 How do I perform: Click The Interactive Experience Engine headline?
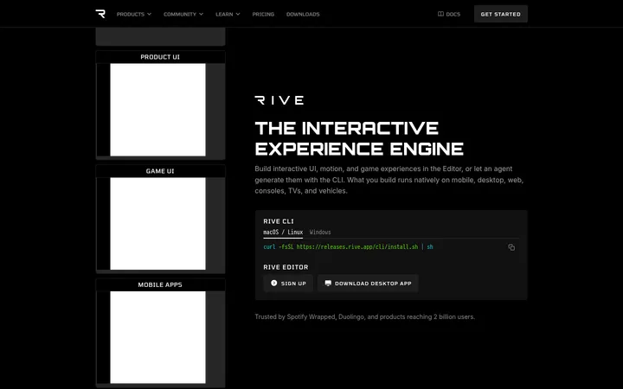(359, 138)
